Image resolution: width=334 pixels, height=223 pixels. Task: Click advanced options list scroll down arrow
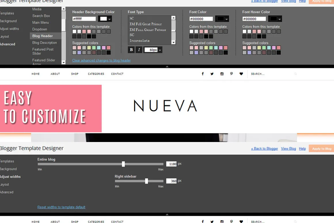pos(63,63)
